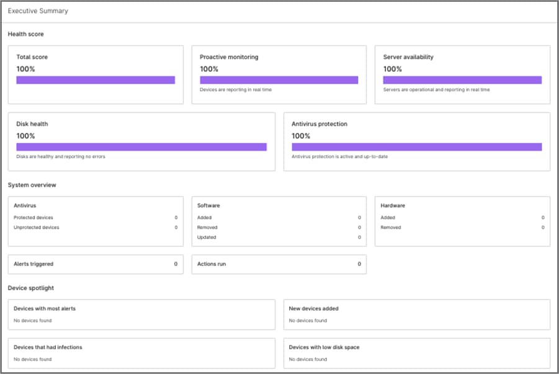Click the 100% value under Proactive monitoring
The width and height of the screenshot is (559, 374).
tap(209, 69)
